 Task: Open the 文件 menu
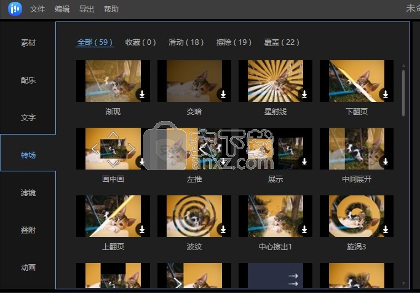38,9
